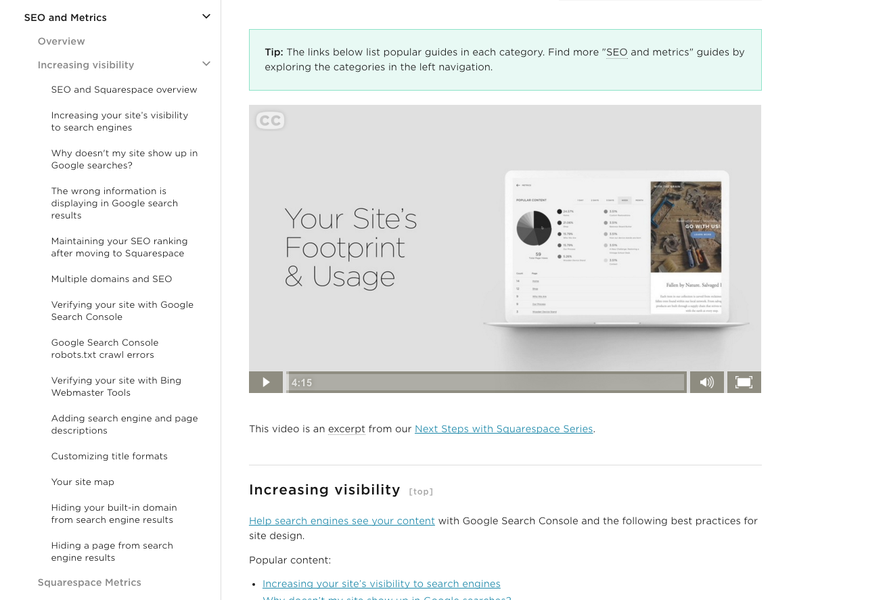The image size is (885, 600).
Task: Click the 4:15 video time label
Action: pyautogui.click(x=302, y=383)
